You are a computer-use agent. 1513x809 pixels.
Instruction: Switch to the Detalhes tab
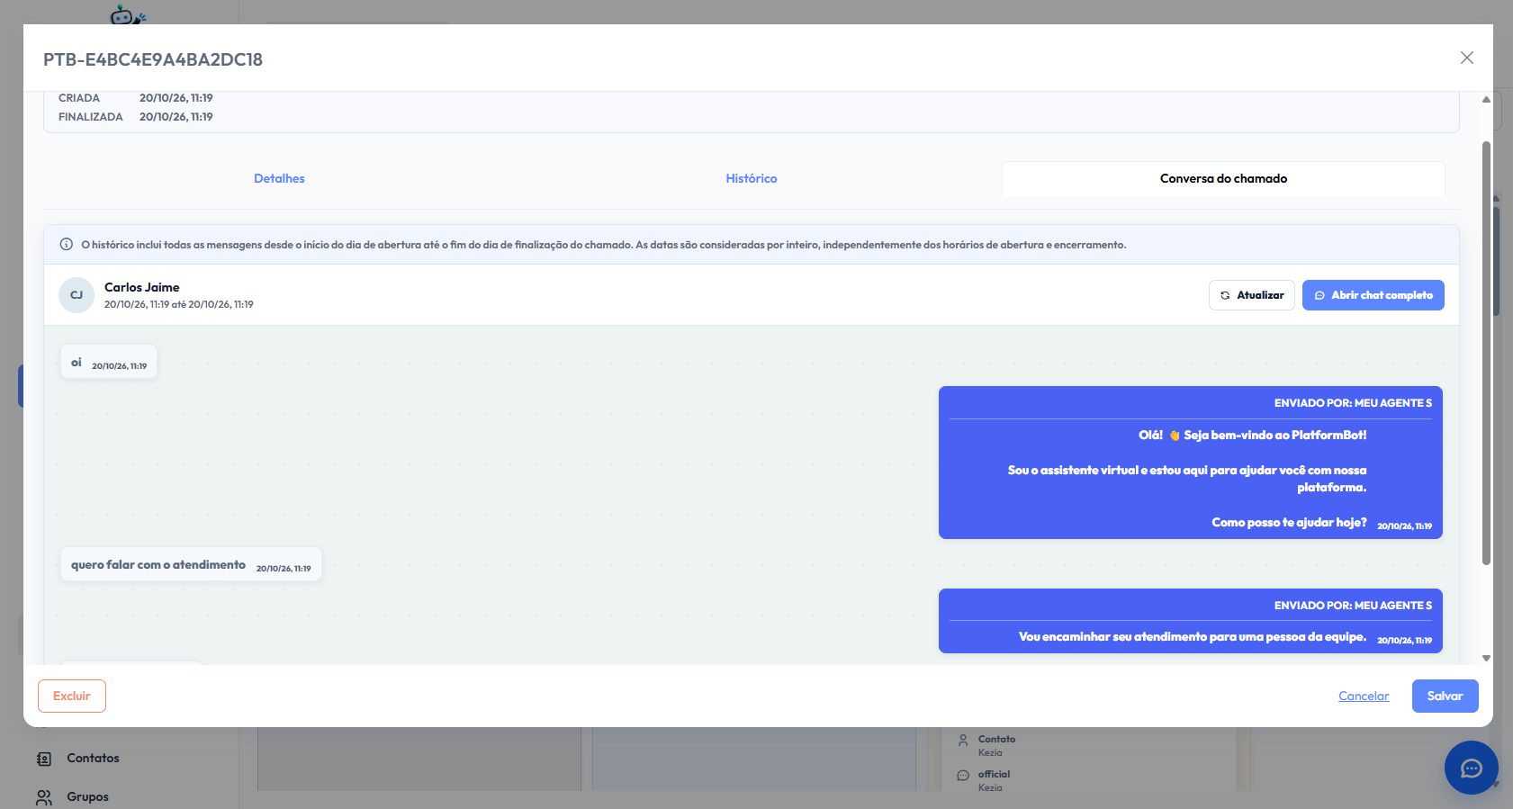(279, 178)
